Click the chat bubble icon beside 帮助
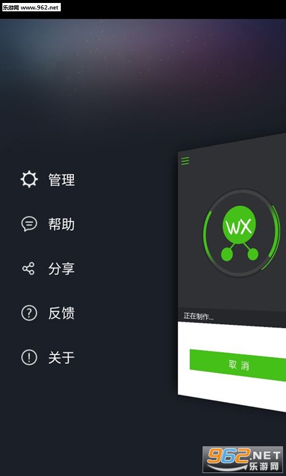This screenshot has width=286, height=476. 29,224
